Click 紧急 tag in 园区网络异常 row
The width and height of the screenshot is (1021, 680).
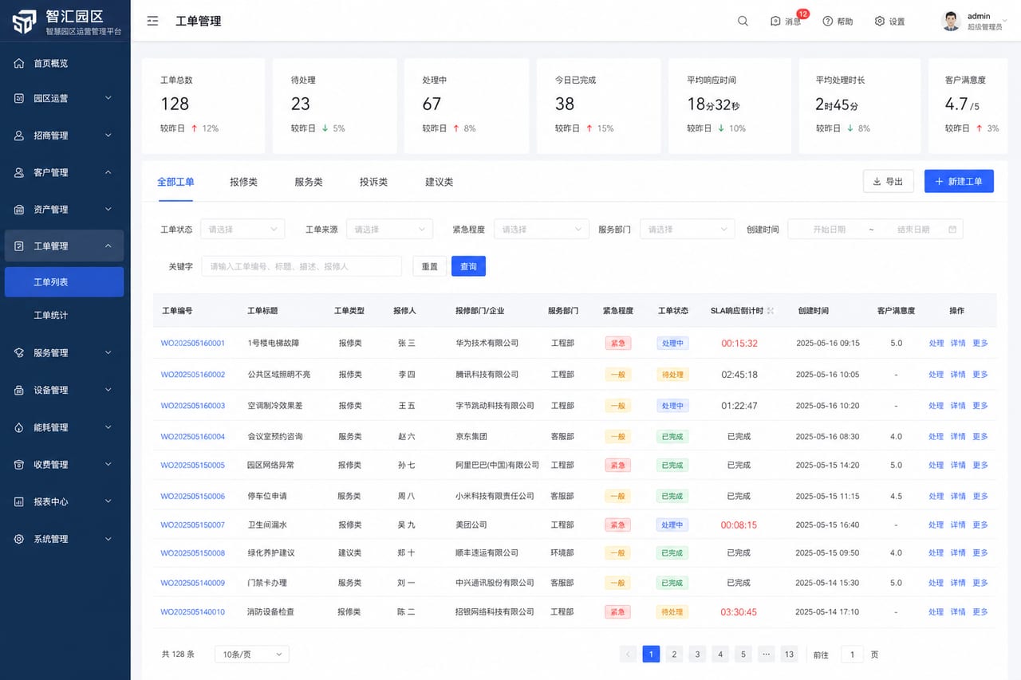[x=618, y=465]
